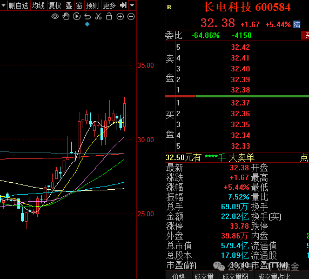
Task: Select the hand pan tool
Action: point(66,16)
